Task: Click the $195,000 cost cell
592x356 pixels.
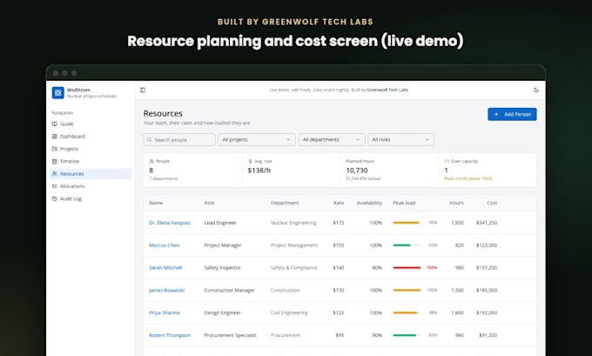Action: click(x=487, y=291)
